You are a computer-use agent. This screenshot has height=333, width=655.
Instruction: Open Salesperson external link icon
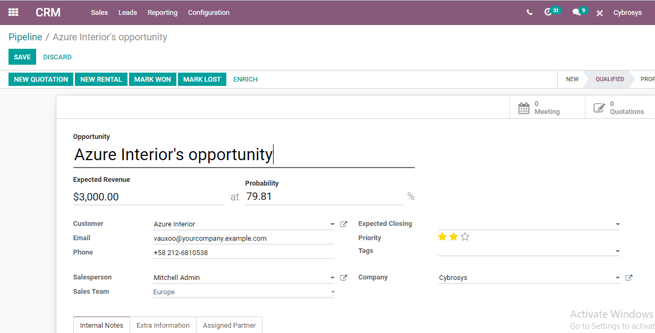coord(344,278)
